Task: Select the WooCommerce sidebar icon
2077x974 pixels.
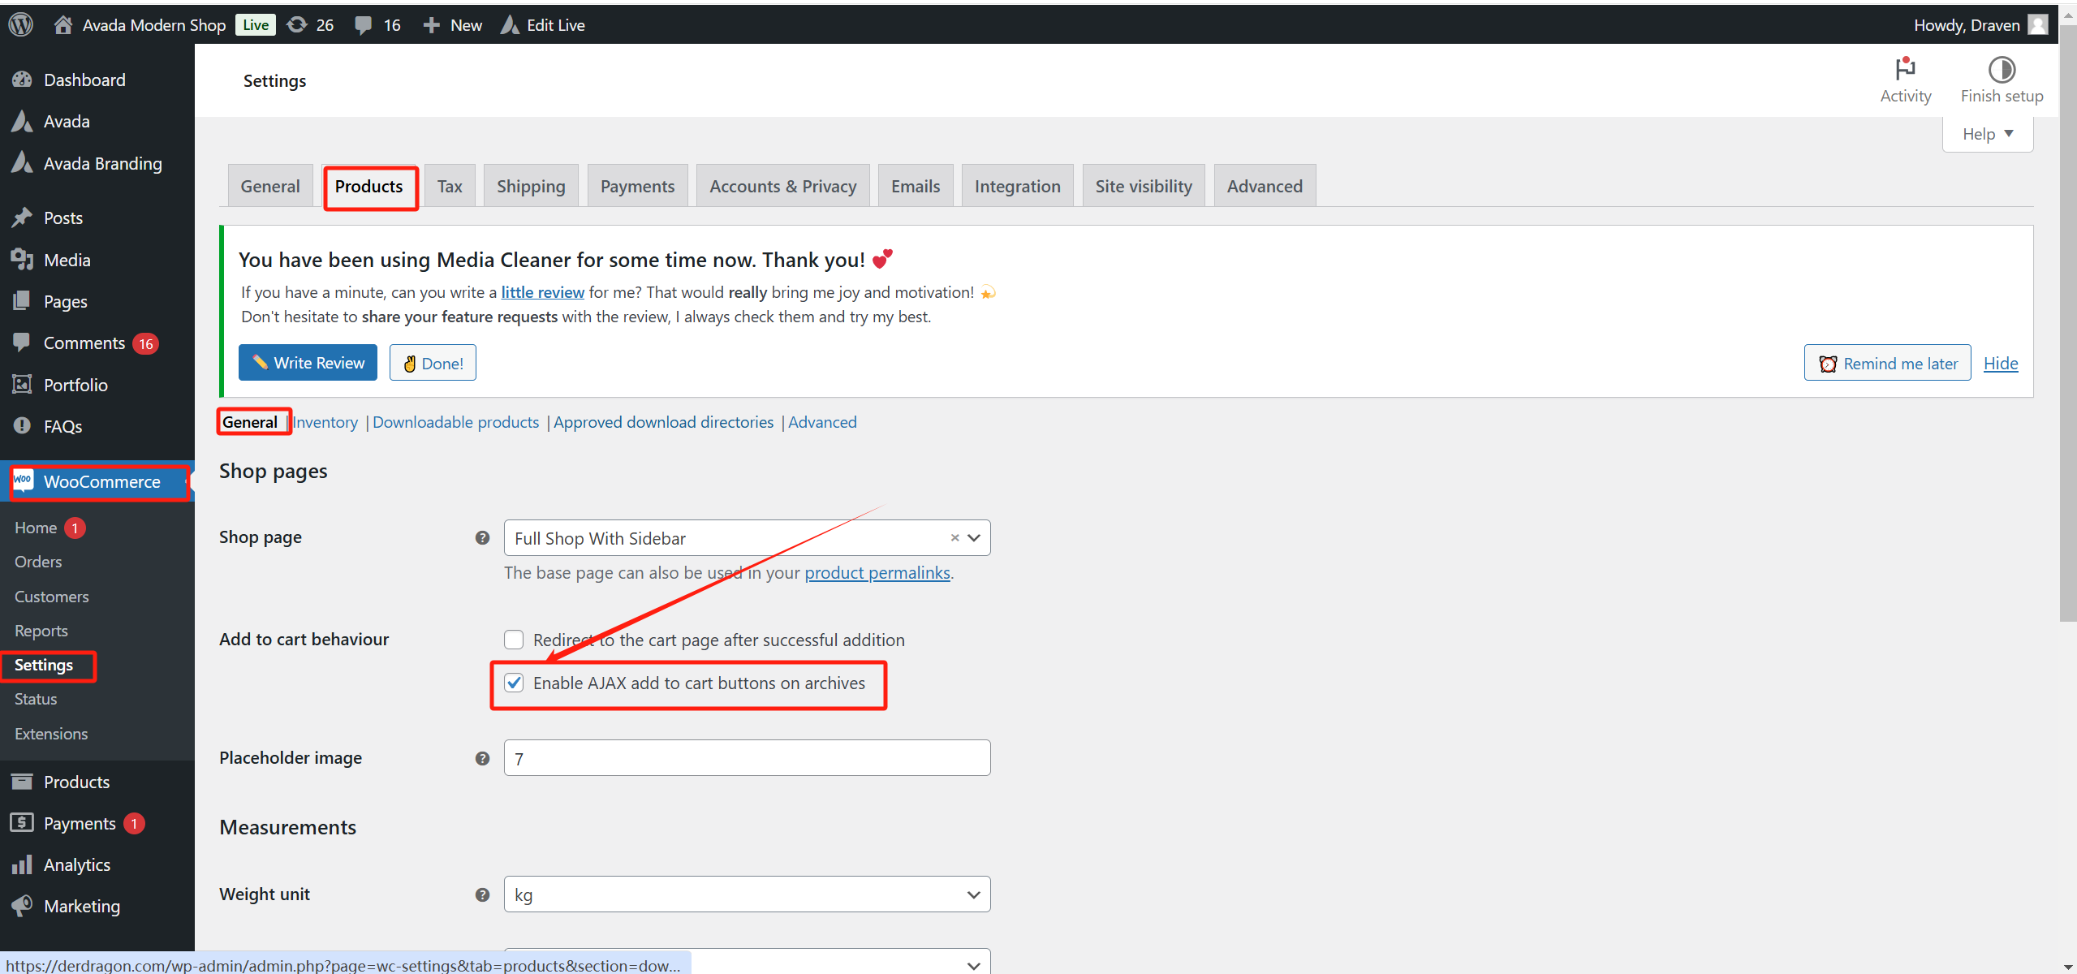Action: tap(23, 481)
